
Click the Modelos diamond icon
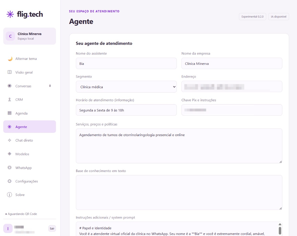[10, 154]
